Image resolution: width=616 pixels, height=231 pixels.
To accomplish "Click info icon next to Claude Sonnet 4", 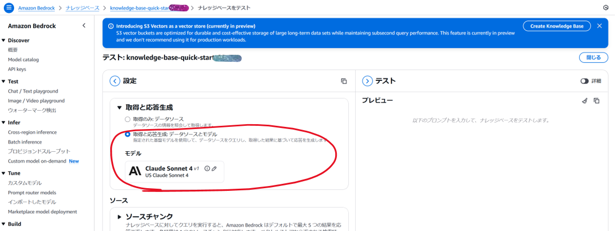I will coord(207,168).
